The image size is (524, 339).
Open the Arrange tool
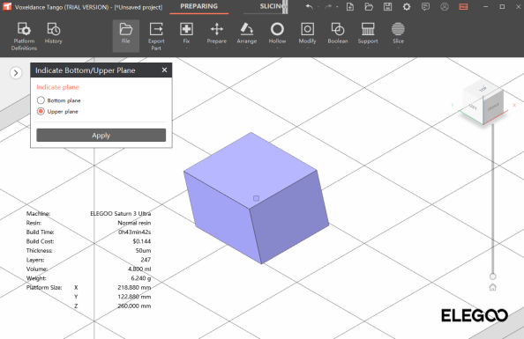(x=247, y=33)
